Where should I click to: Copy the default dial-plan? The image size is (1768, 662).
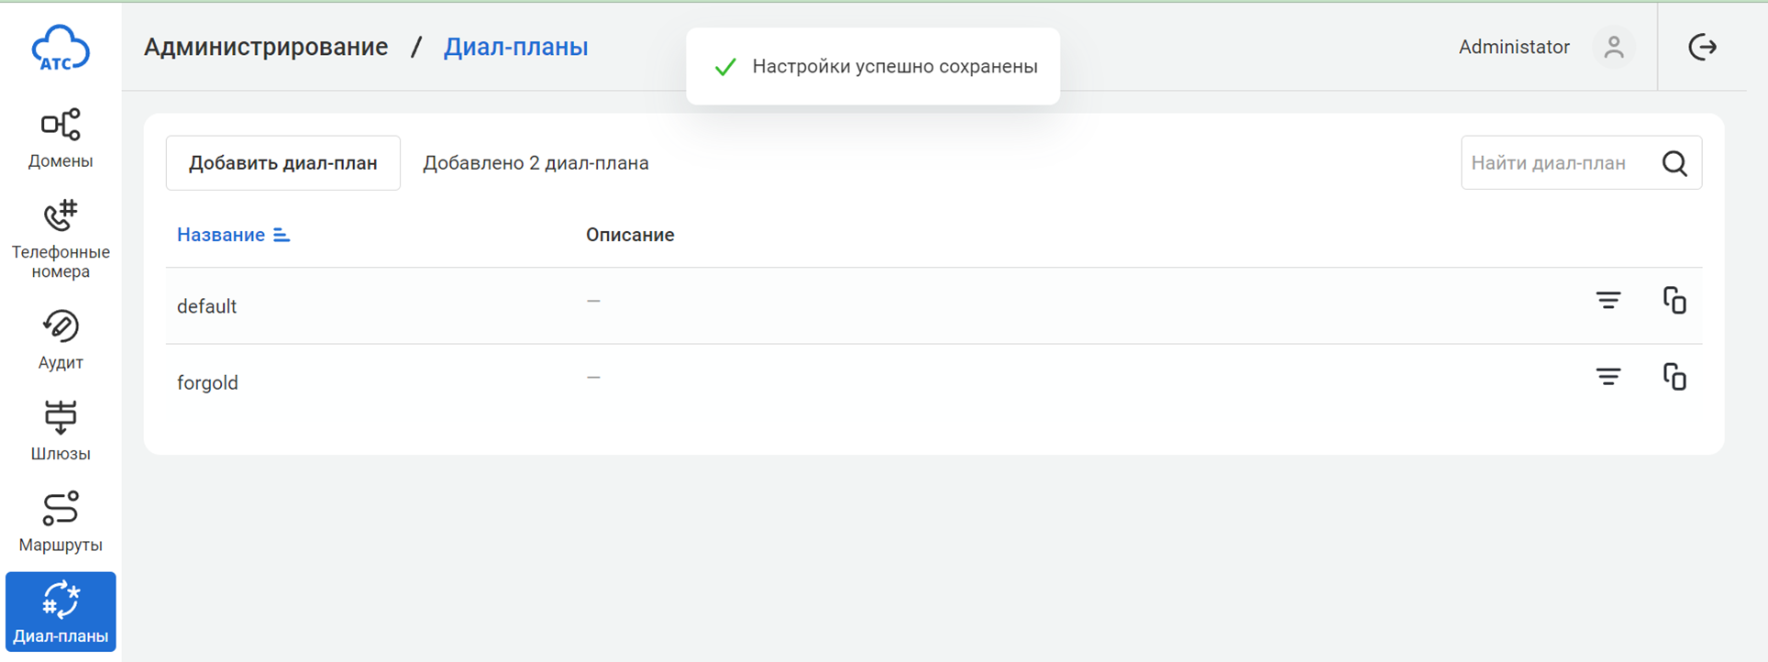tap(1674, 301)
